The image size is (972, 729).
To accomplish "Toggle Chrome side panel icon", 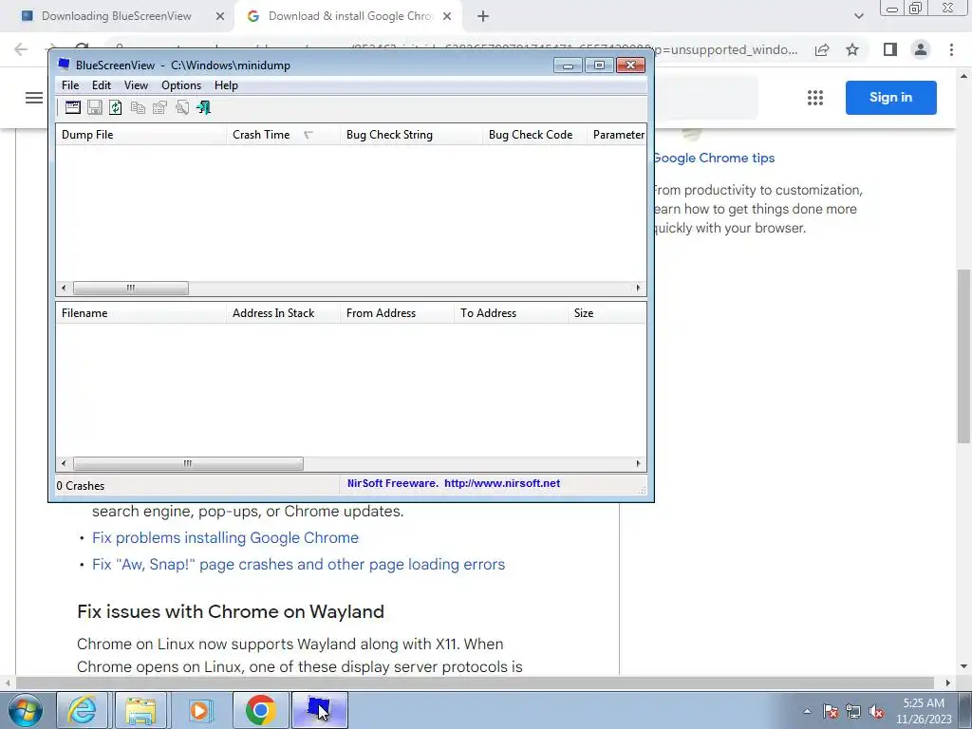I will [x=890, y=49].
